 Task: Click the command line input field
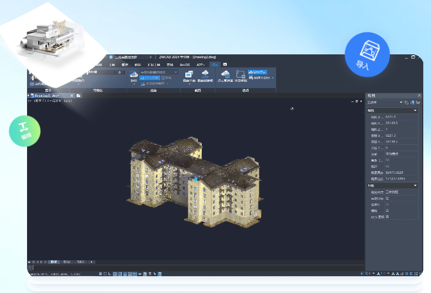(x=198, y=267)
